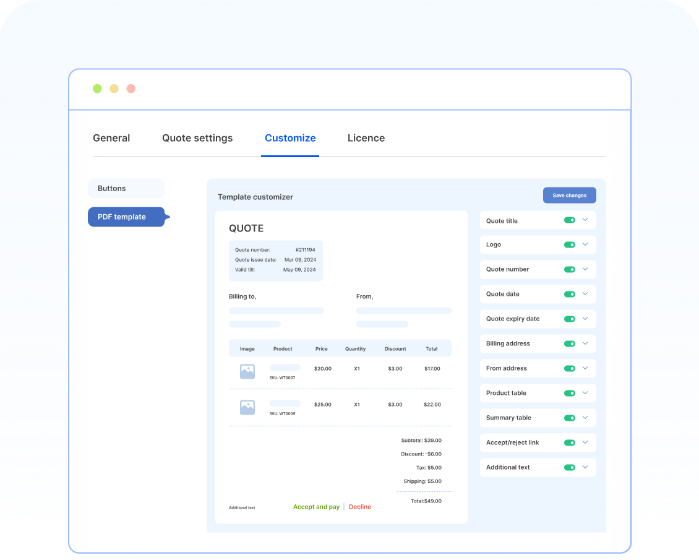Expand the Quote title options
699x560 pixels.
click(x=585, y=220)
